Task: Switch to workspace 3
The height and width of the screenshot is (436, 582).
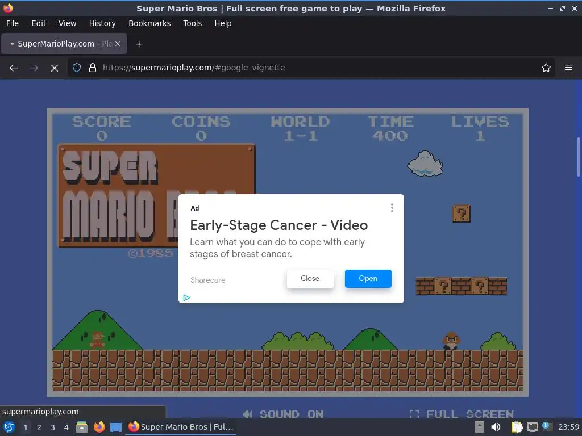Action: click(53, 427)
